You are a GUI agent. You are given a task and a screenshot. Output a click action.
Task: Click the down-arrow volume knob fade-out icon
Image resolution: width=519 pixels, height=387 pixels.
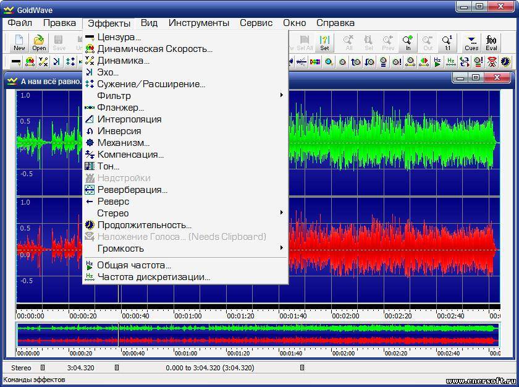[369, 62]
